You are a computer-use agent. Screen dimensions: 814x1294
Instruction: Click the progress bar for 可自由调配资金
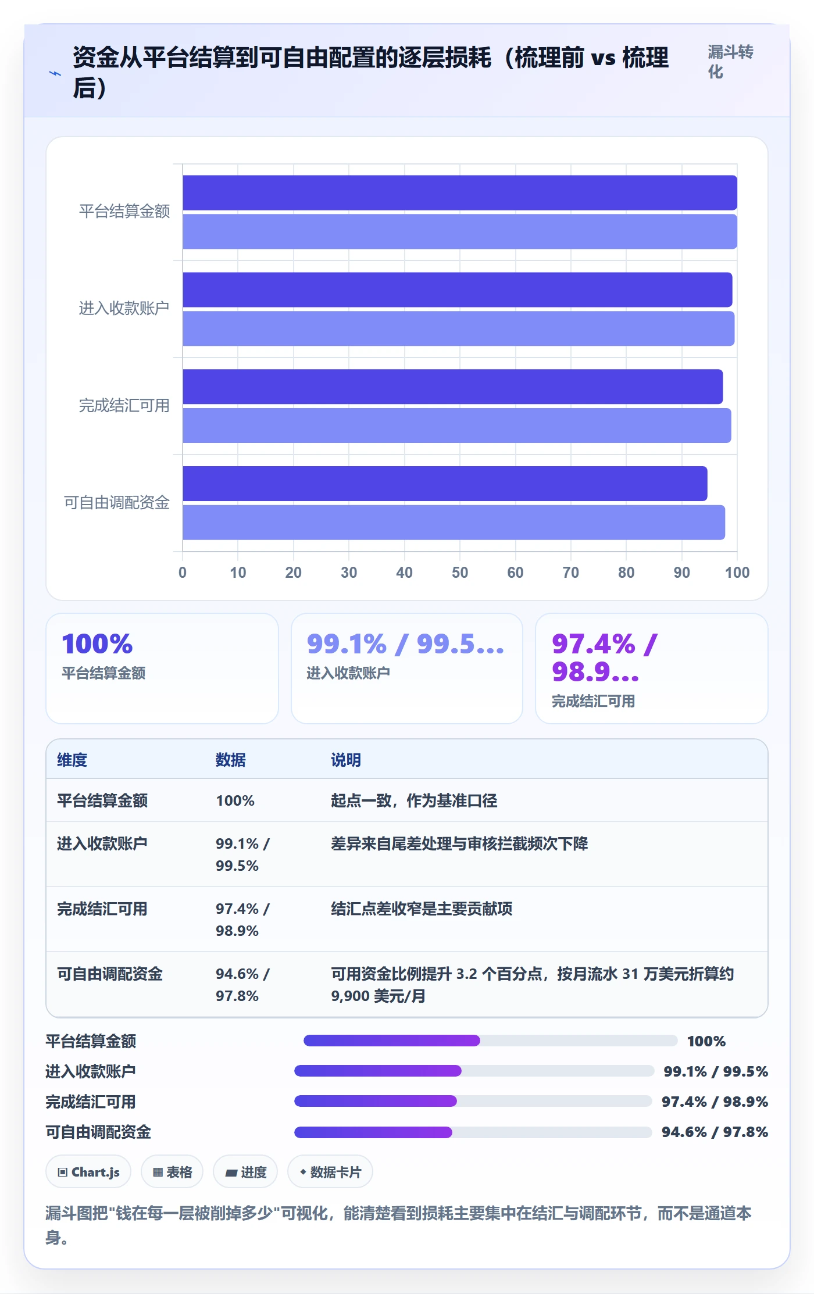(473, 1132)
